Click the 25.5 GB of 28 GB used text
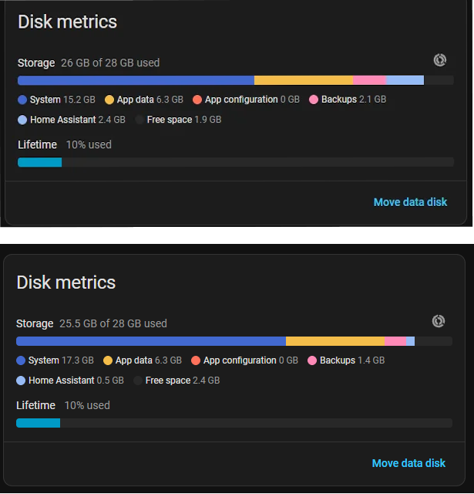This screenshot has width=474, height=494. click(x=113, y=323)
